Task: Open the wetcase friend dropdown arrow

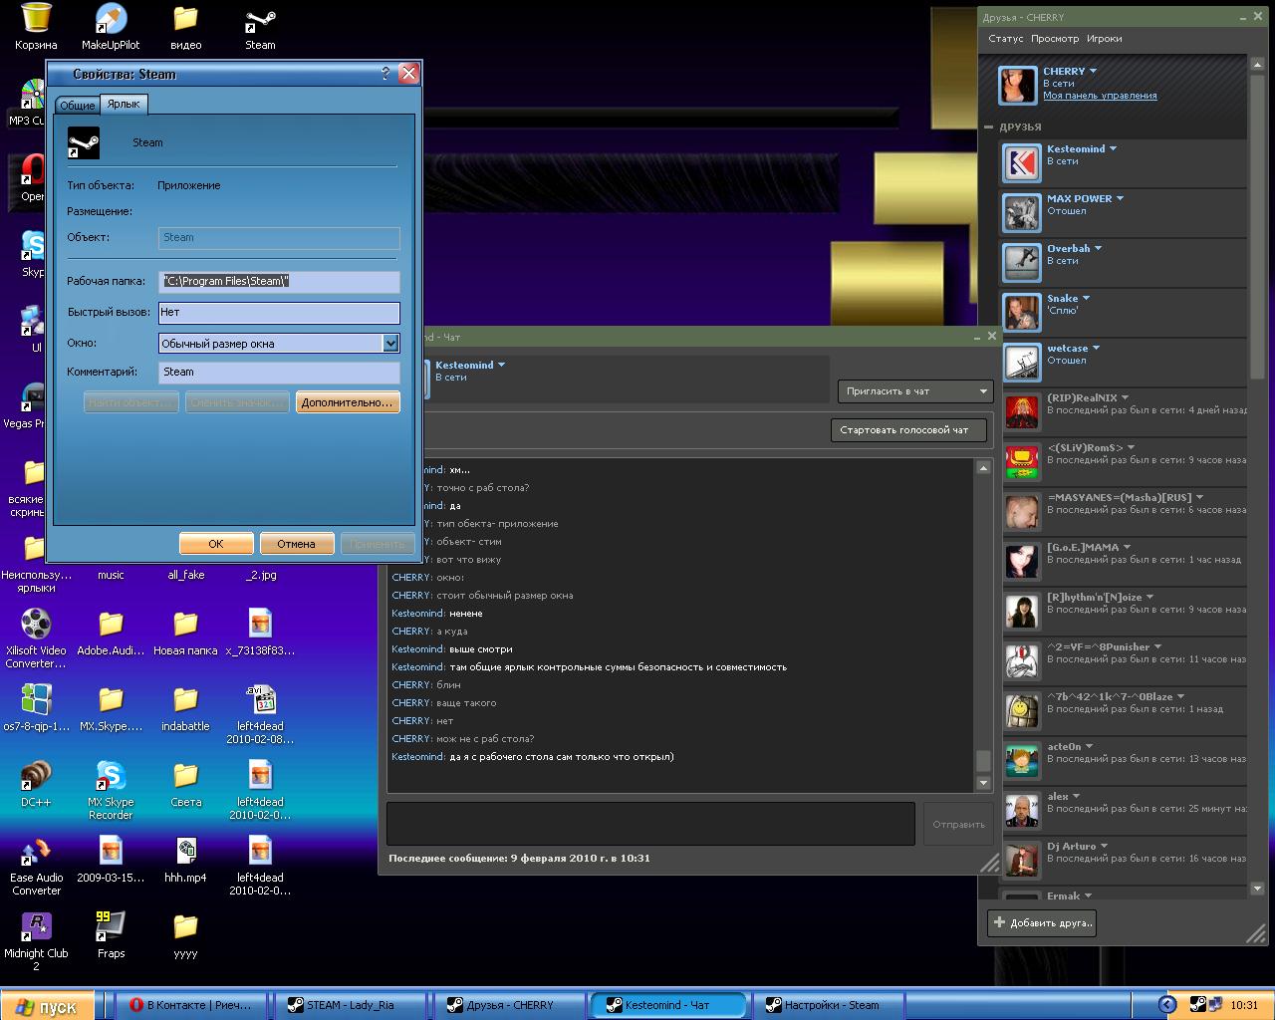Action: 1097,348
